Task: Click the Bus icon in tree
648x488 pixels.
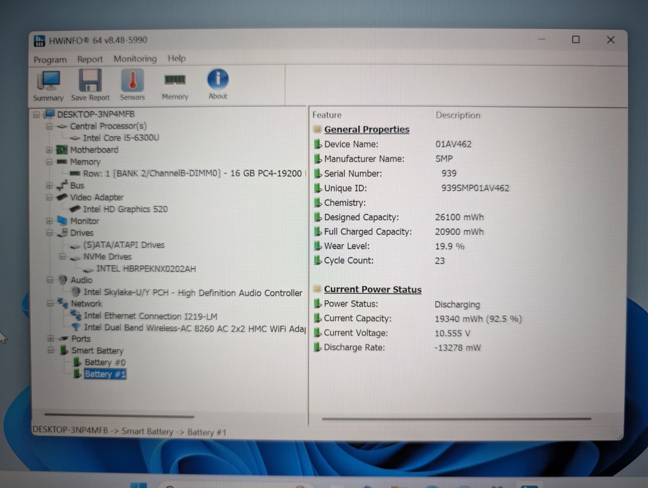Action: pyautogui.click(x=62, y=185)
